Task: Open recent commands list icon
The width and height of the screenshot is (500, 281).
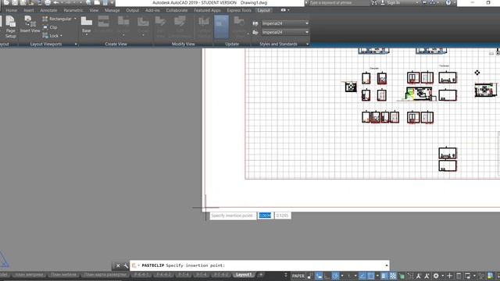Action: [x=134, y=265]
